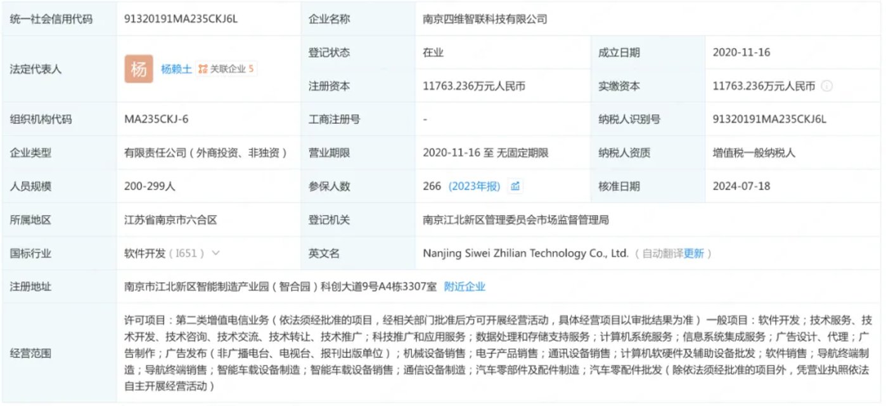Click the registered address text

(280, 286)
